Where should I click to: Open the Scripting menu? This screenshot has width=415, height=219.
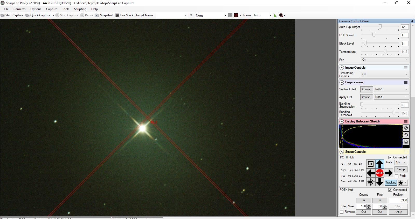coord(80,9)
